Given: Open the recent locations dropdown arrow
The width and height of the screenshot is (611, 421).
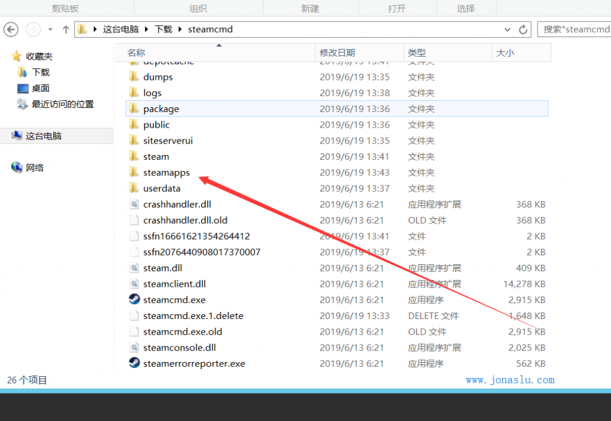Looking at the screenshot, I should (x=50, y=30).
